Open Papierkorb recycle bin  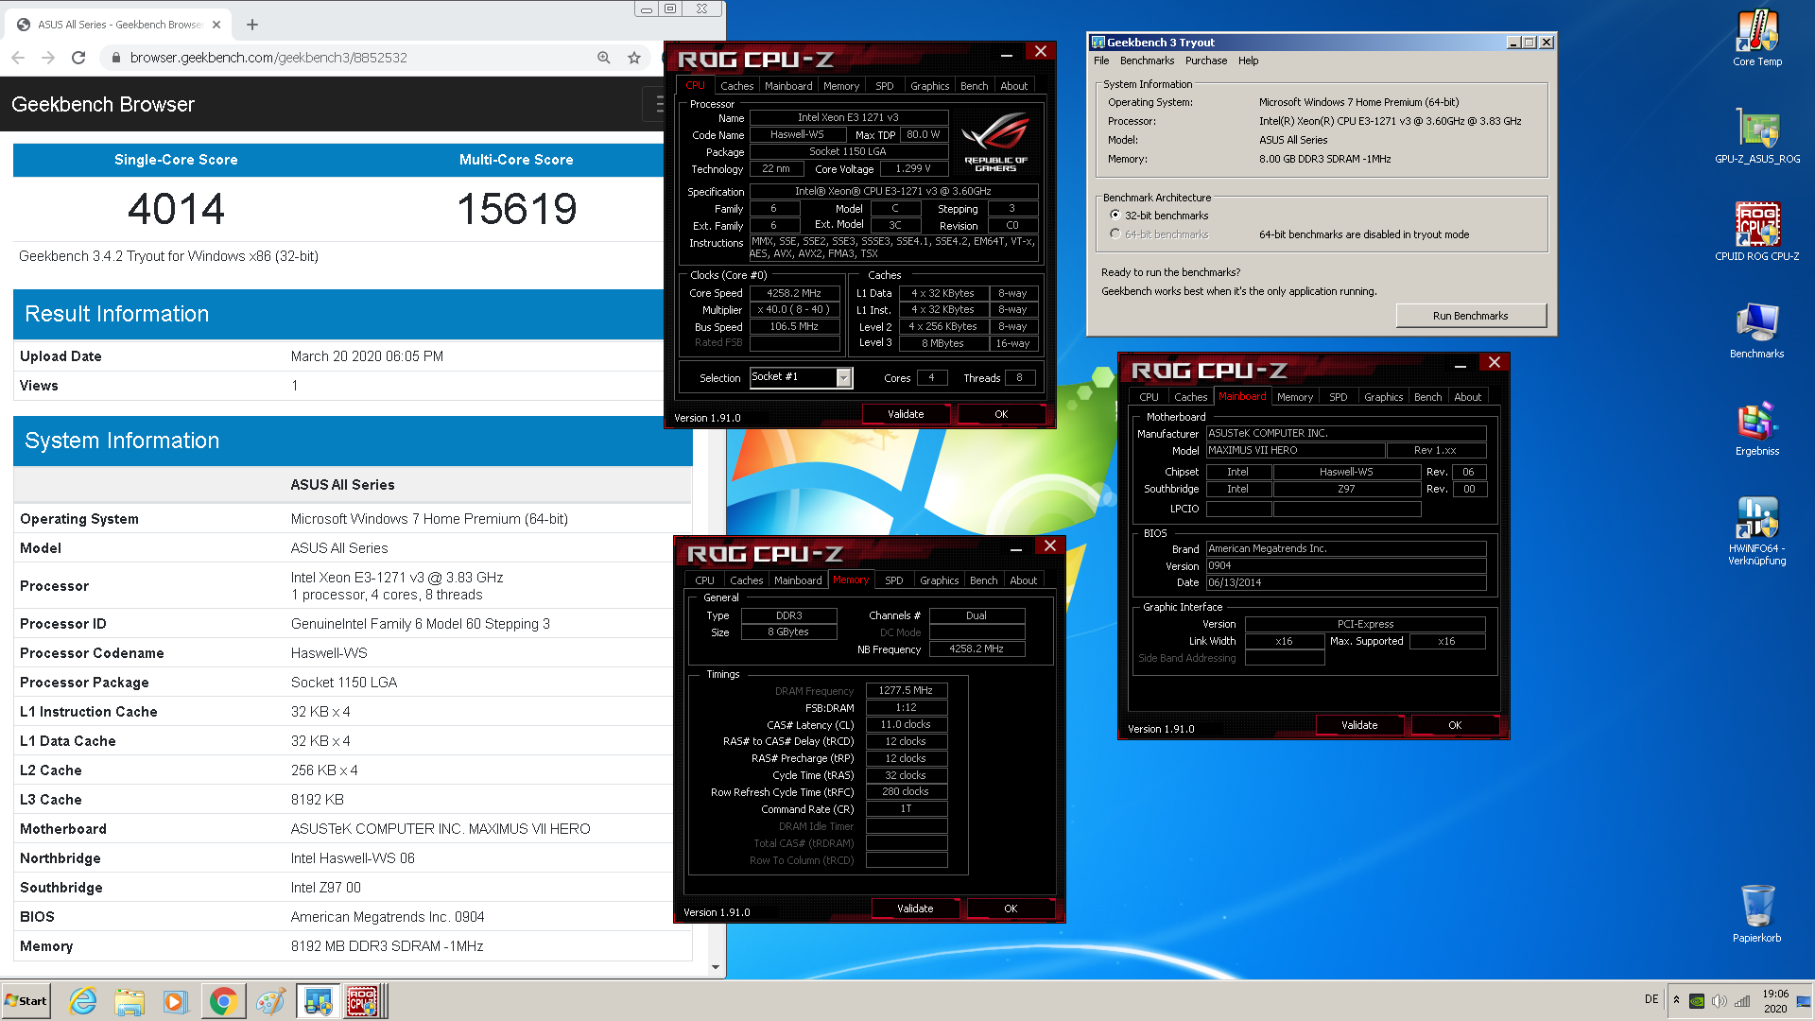1756,914
